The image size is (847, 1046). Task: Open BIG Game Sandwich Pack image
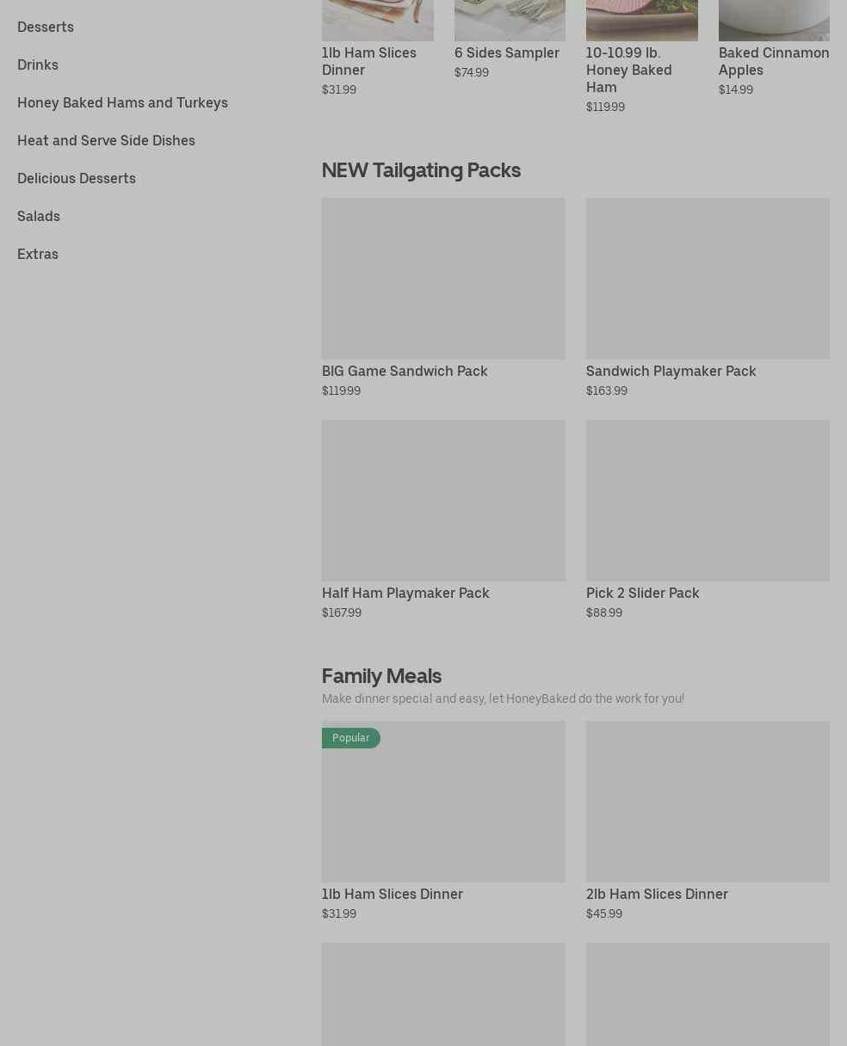coord(443,279)
